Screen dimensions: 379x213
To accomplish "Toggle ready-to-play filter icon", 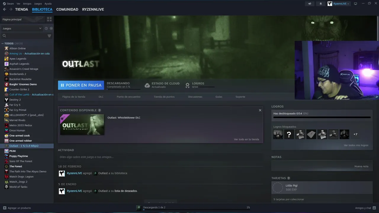I will pyautogui.click(x=51, y=28).
